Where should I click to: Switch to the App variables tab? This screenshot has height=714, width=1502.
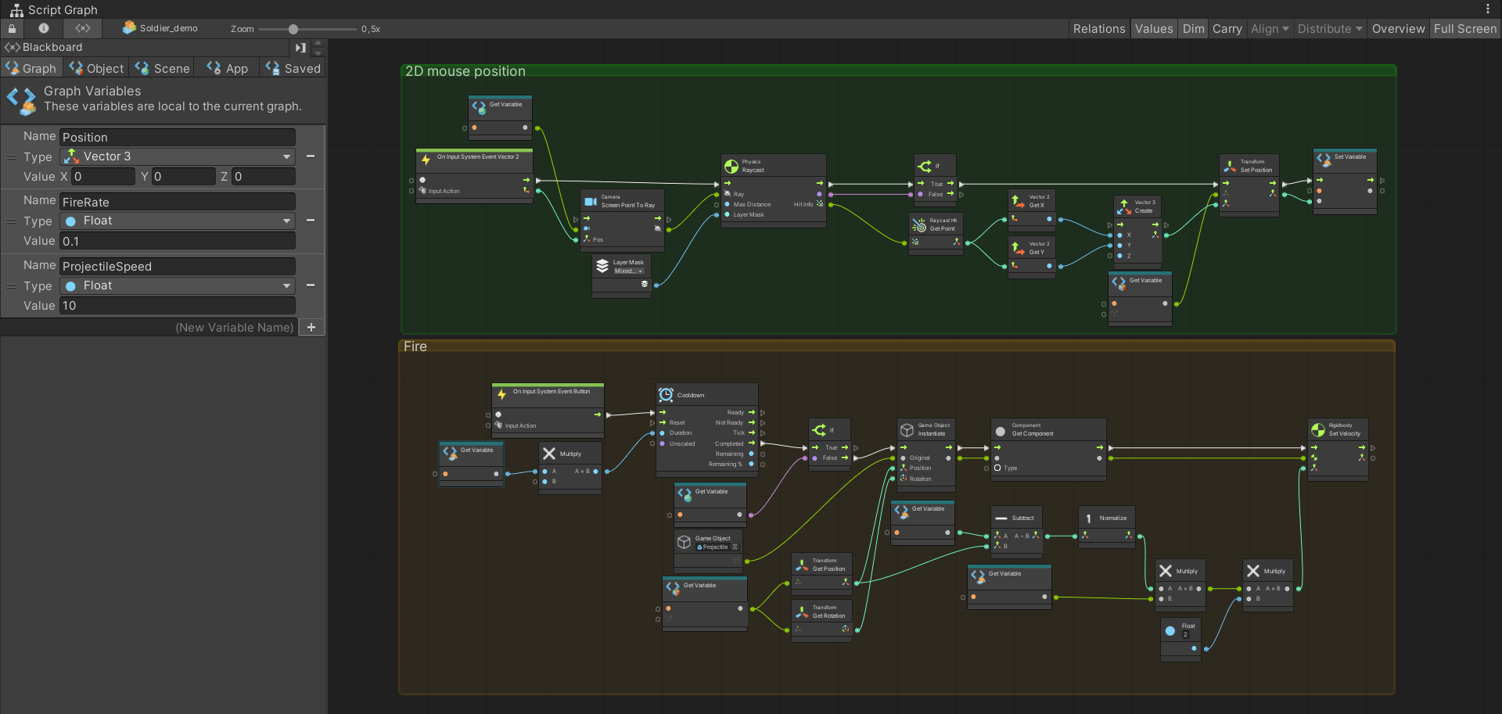pos(226,68)
